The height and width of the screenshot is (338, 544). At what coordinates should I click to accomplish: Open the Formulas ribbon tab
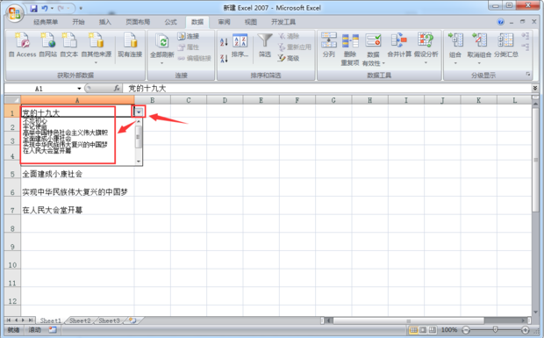170,22
